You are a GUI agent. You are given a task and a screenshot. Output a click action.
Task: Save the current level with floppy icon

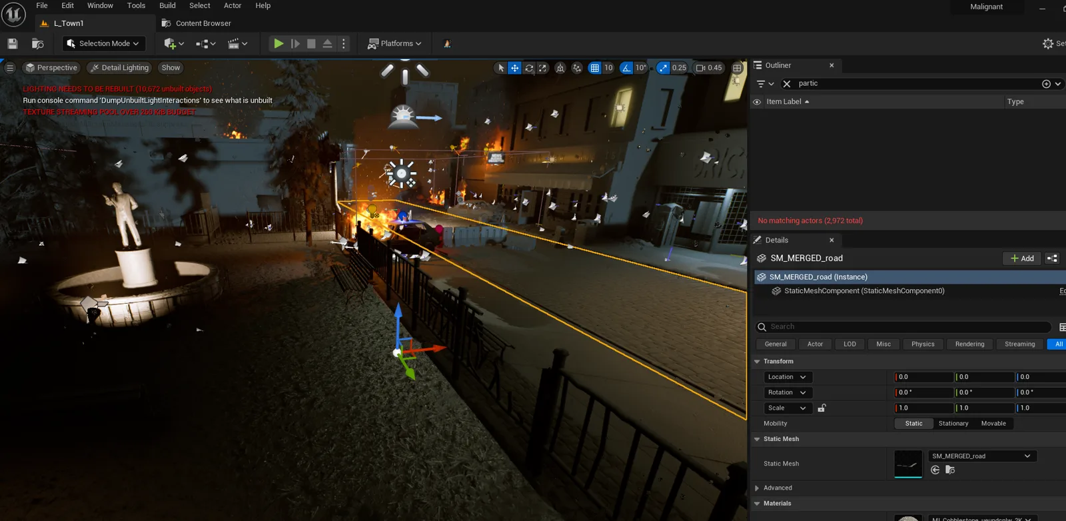(12, 43)
